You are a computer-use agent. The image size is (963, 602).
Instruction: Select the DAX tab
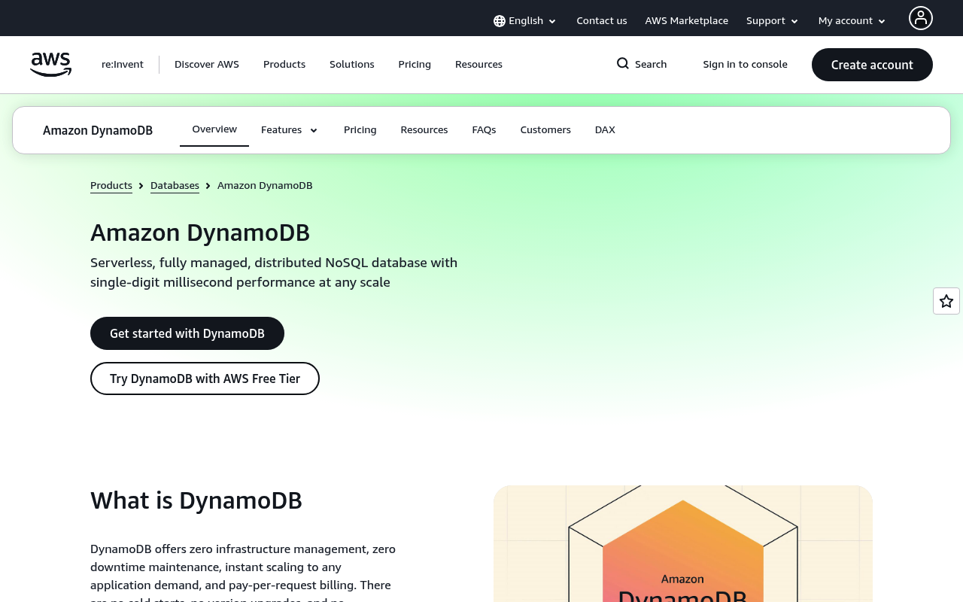point(605,130)
